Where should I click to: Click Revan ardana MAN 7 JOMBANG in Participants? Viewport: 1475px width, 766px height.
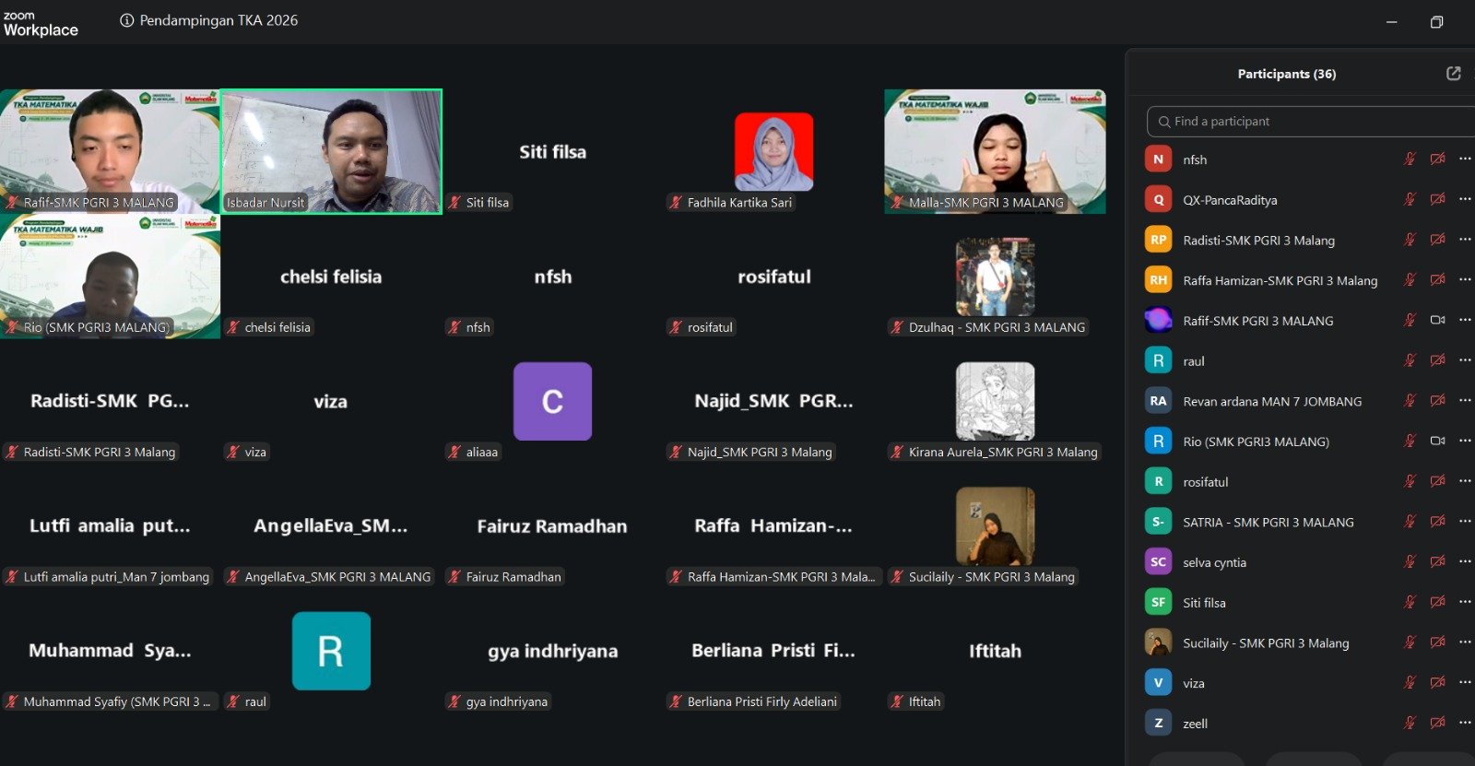coord(1272,401)
